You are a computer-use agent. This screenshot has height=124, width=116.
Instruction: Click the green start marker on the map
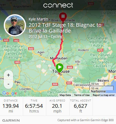point(60,67)
